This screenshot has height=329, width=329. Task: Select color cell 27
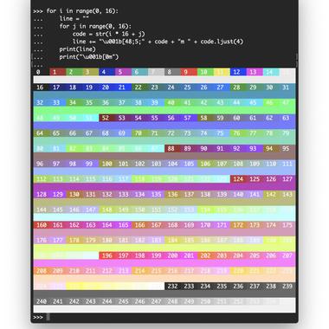tap(222, 87)
